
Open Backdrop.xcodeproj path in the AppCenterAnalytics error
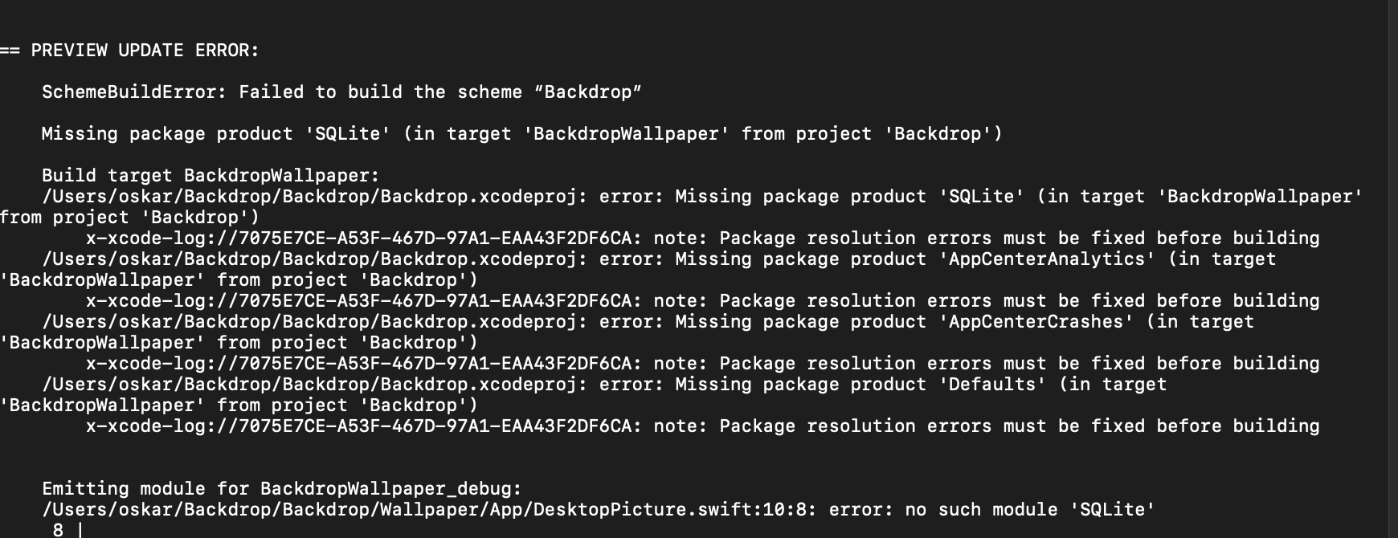[x=309, y=259]
